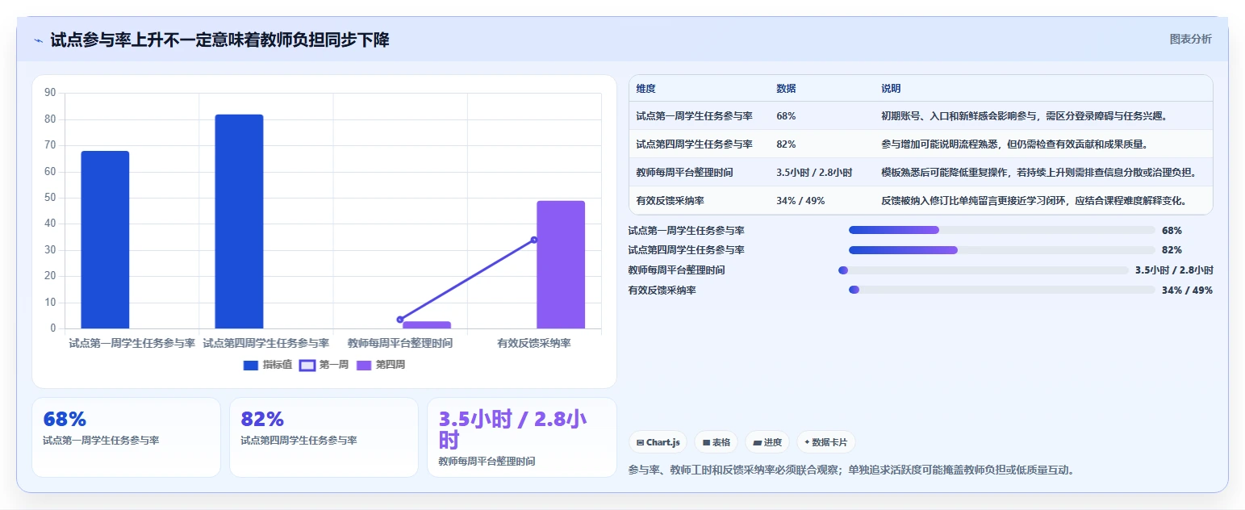This screenshot has height=510, width=1245.
Task: Click the 3.5小时 / 2.8小时 table cell
Action: click(814, 173)
